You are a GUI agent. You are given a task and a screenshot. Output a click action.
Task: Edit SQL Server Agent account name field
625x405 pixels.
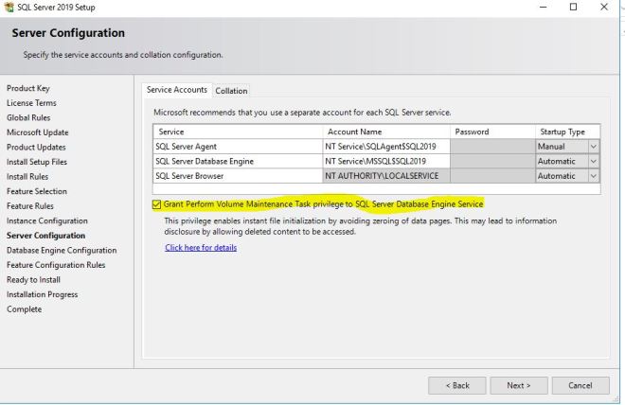[x=384, y=147]
